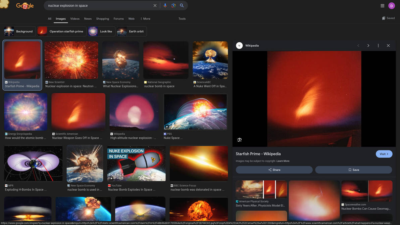Start voice search with microphone

pyautogui.click(x=165, y=6)
